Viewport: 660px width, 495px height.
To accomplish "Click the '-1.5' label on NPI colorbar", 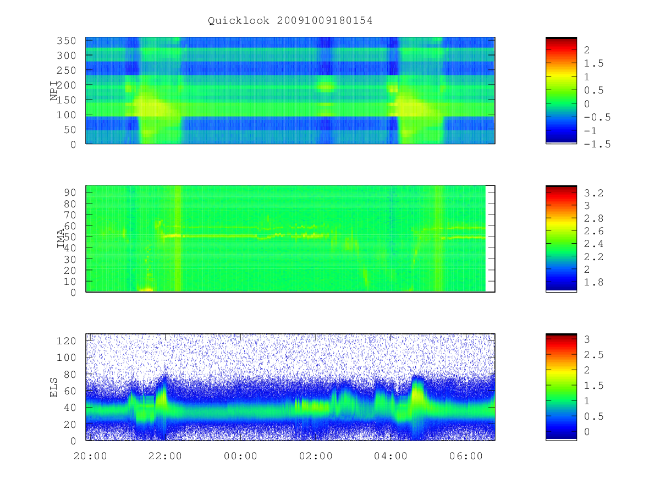I will [x=596, y=144].
